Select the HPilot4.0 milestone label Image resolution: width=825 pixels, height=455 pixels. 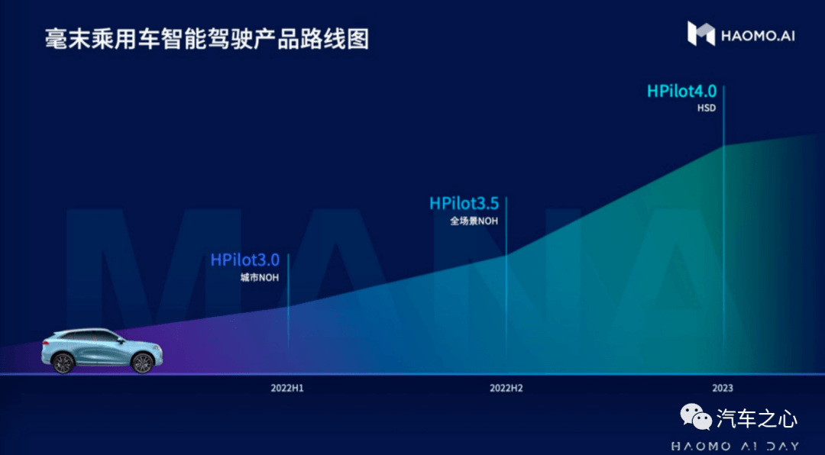681,91
